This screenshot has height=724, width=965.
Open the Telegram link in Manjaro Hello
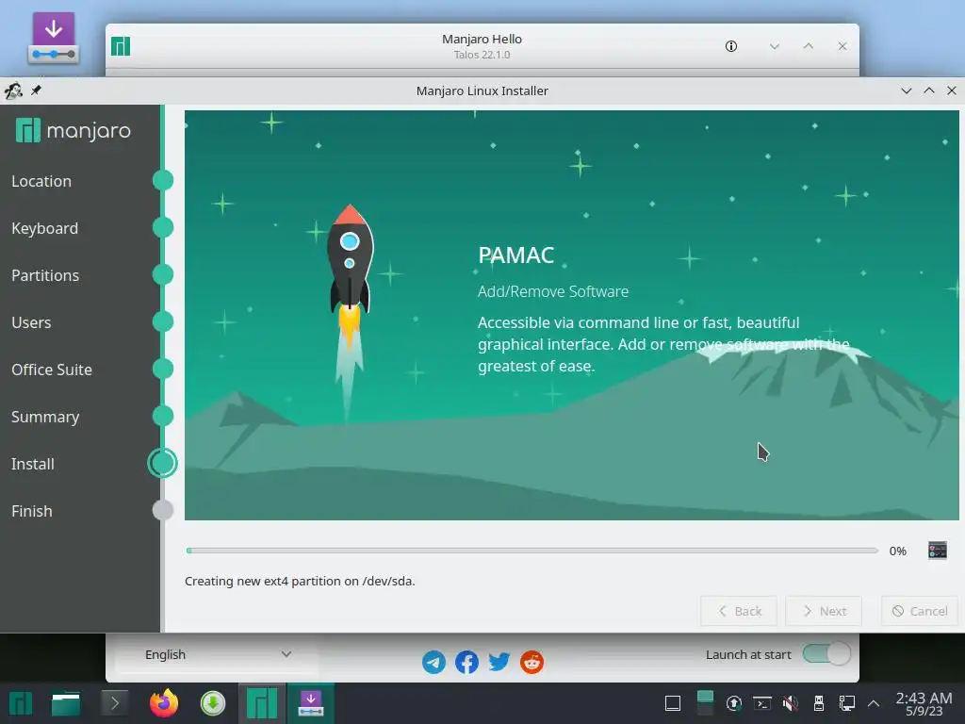coord(433,662)
